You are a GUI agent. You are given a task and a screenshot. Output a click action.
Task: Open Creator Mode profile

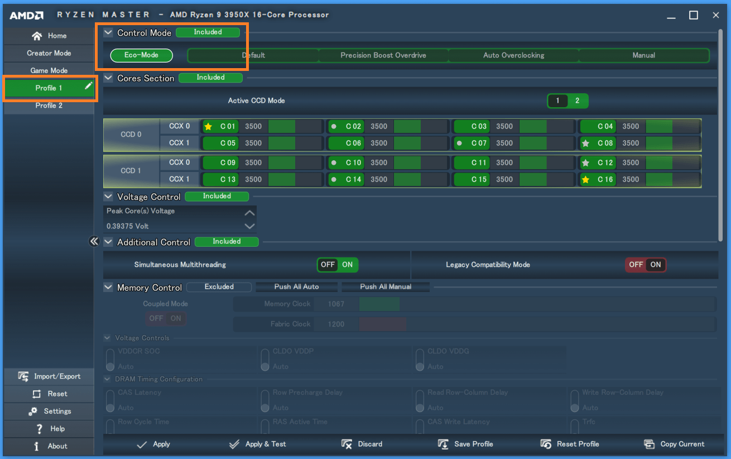click(49, 53)
